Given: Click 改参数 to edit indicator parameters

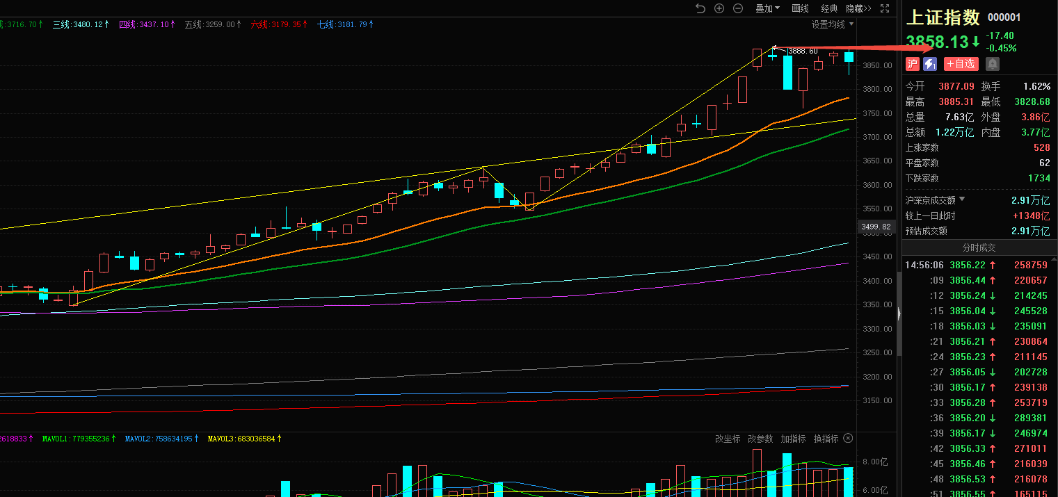Looking at the screenshot, I should [760, 439].
